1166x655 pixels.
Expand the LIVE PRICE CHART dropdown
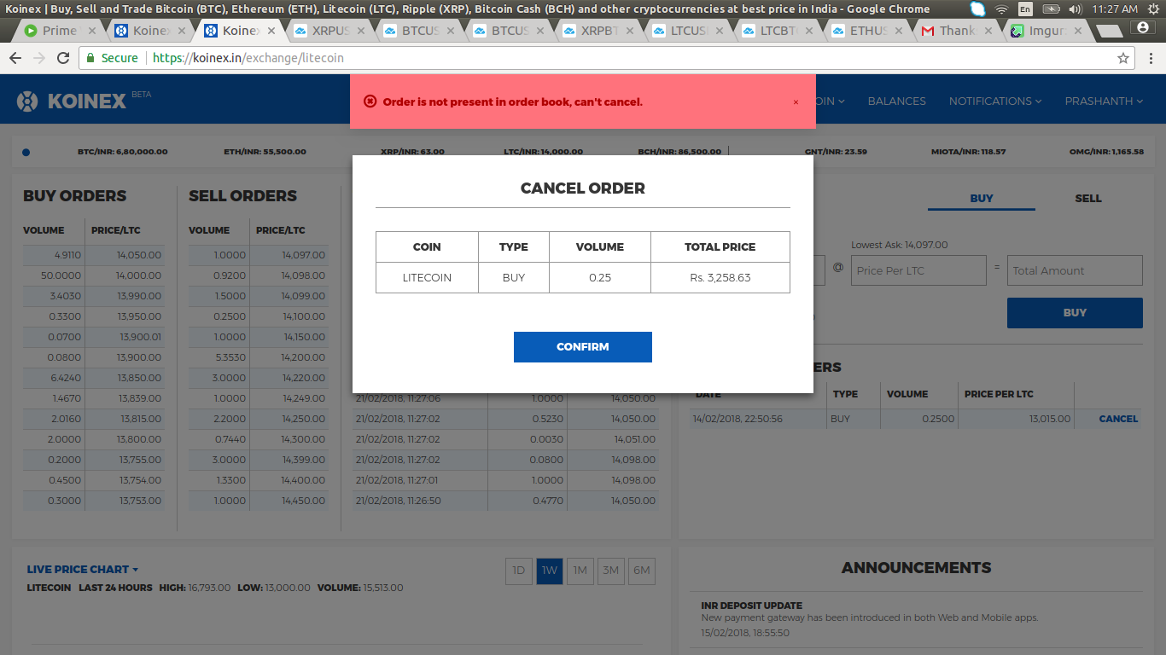click(x=83, y=569)
